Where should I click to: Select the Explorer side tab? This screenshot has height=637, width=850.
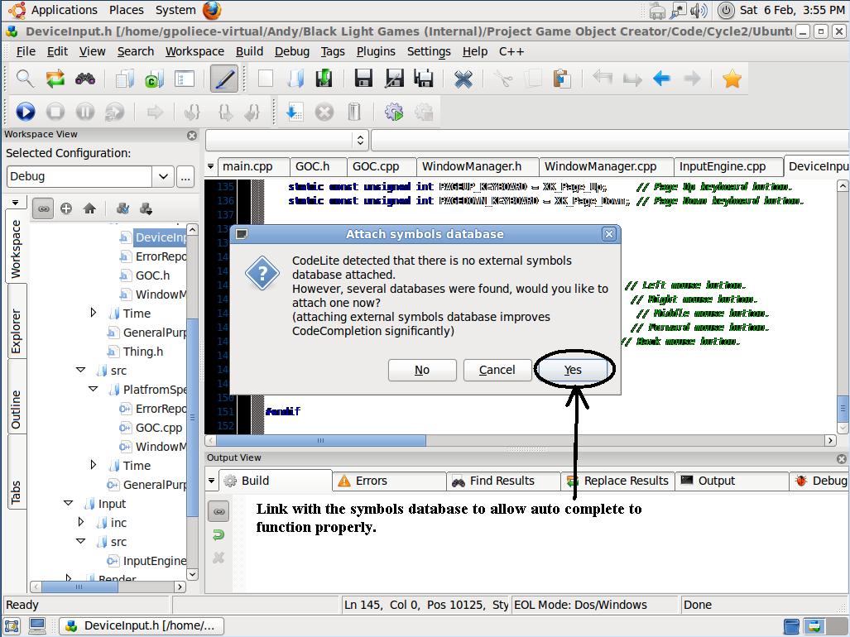(x=16, y=331)
